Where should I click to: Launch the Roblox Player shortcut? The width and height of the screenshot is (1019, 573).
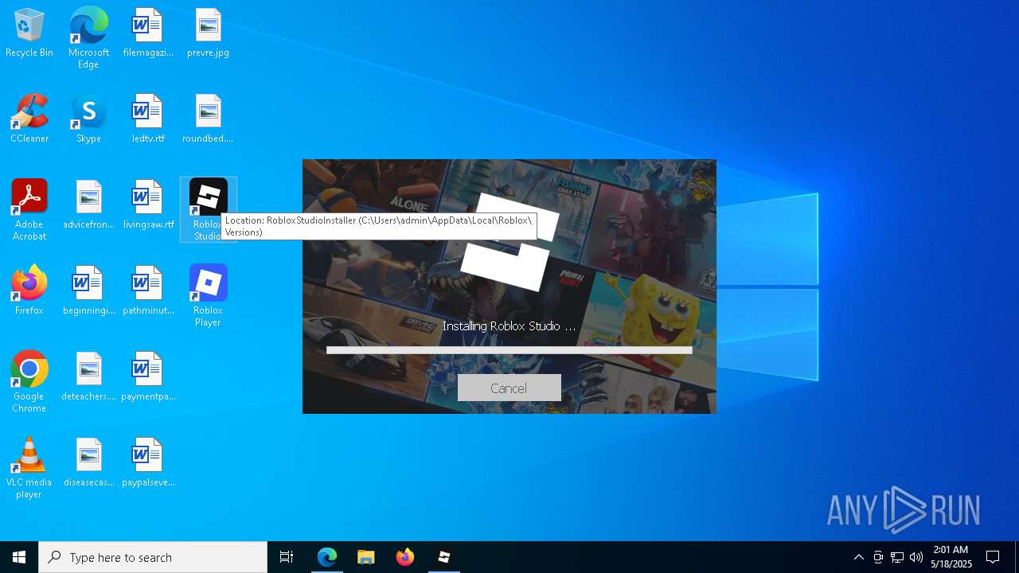[x=208, y=296]
